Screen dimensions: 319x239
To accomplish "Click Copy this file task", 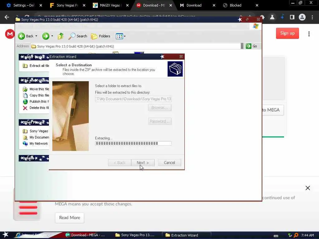I will [36, 95].
